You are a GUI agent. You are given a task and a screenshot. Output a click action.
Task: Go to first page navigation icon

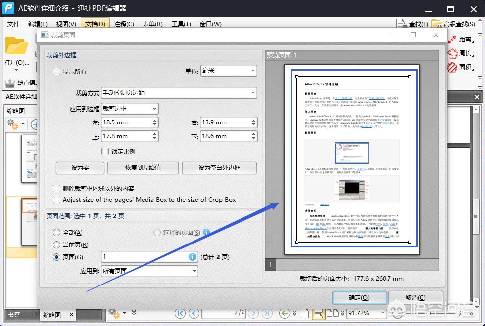(180, 313)
